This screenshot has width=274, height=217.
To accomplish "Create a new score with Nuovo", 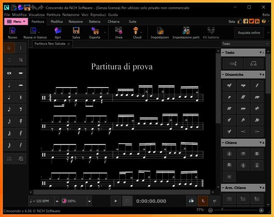I will point(13,33).
